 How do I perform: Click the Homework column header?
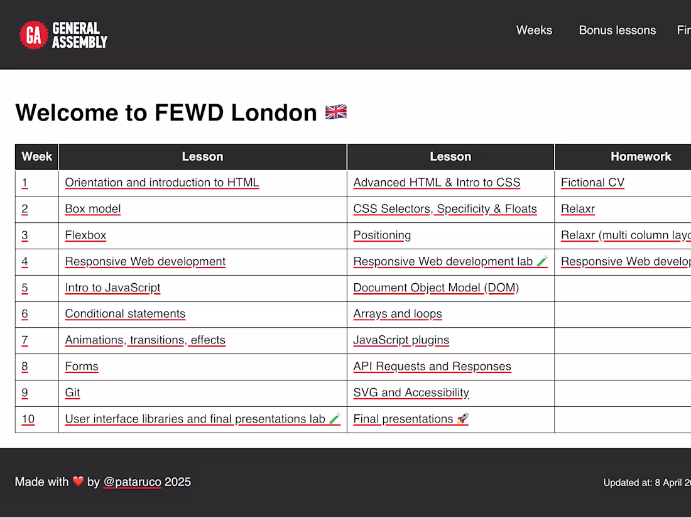point(641,157)
